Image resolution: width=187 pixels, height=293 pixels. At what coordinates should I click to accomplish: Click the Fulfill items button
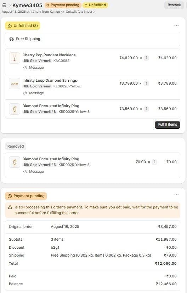[168, 125]
